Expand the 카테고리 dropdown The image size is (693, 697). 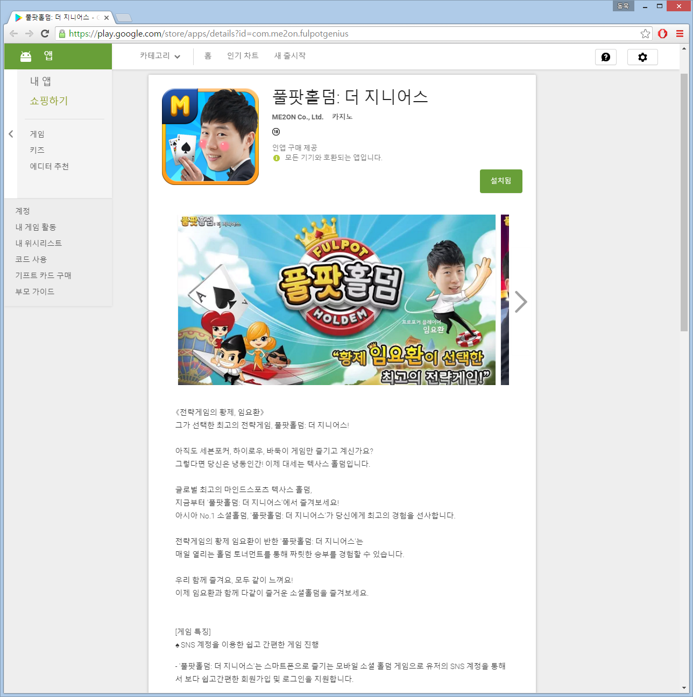(x=160, y=56)
